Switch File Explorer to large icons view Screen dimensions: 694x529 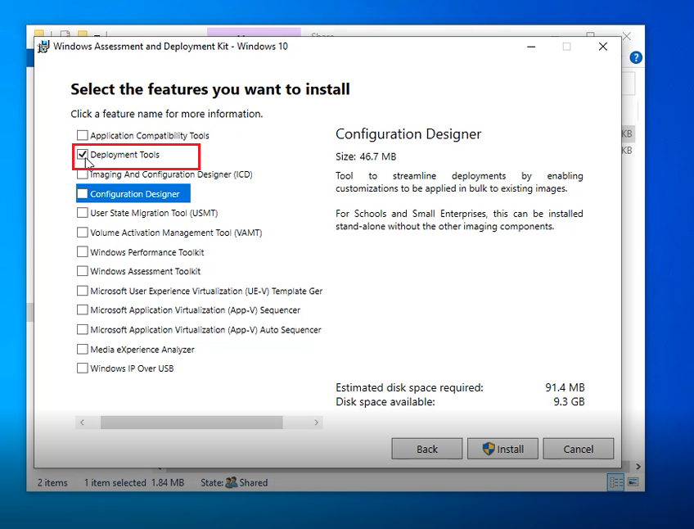(x=633, y=482)
